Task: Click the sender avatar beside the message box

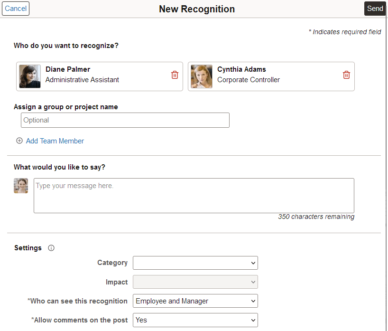Action: 20,186
